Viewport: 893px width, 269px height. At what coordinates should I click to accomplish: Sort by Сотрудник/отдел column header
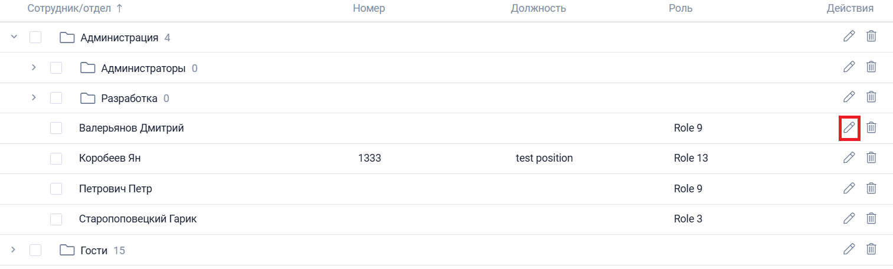(76, 8)
